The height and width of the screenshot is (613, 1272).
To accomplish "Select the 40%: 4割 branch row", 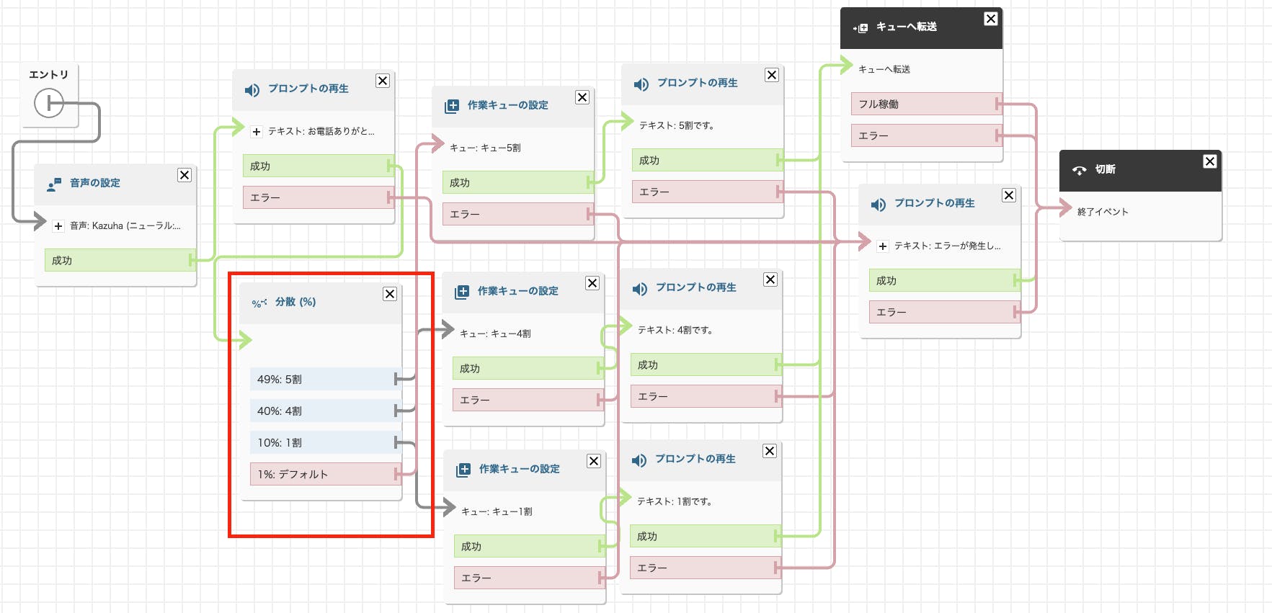I will [326, 411].
